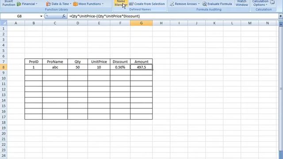Screen dimensions: 283x159
Task: Select the highlighted row 8 header
Action: 4,67
